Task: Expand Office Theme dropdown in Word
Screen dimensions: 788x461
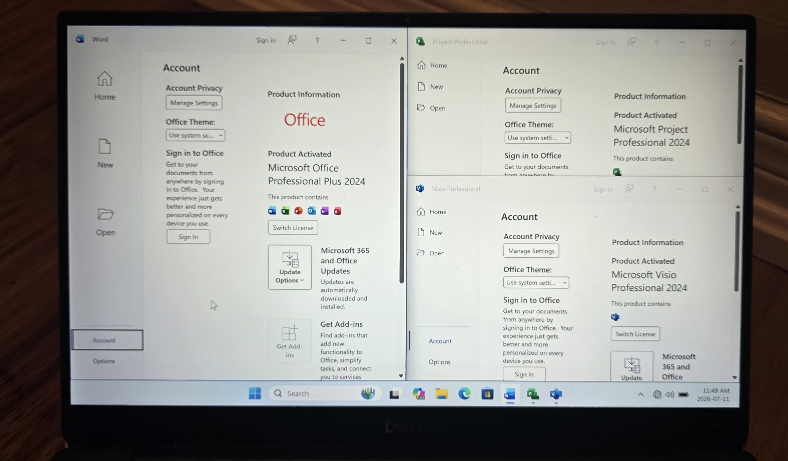Action: point(196,135)
